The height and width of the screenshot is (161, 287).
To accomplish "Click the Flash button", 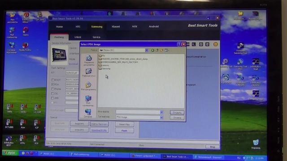I will [124, 131].
